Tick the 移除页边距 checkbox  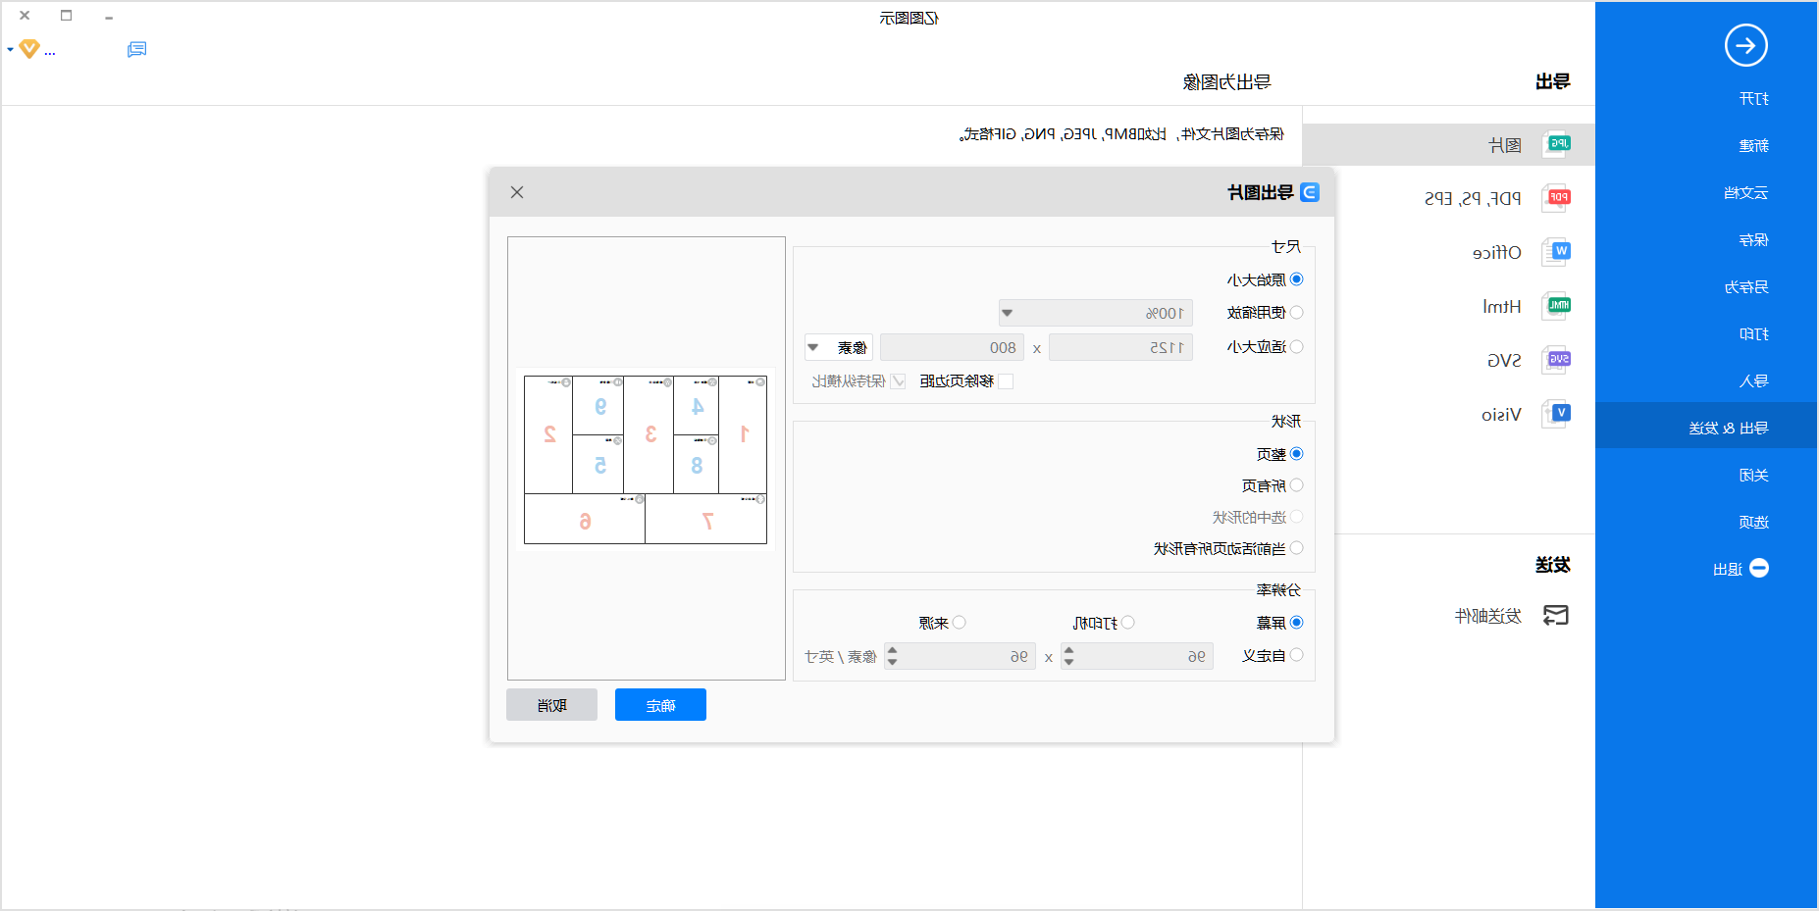point(1006,381)
